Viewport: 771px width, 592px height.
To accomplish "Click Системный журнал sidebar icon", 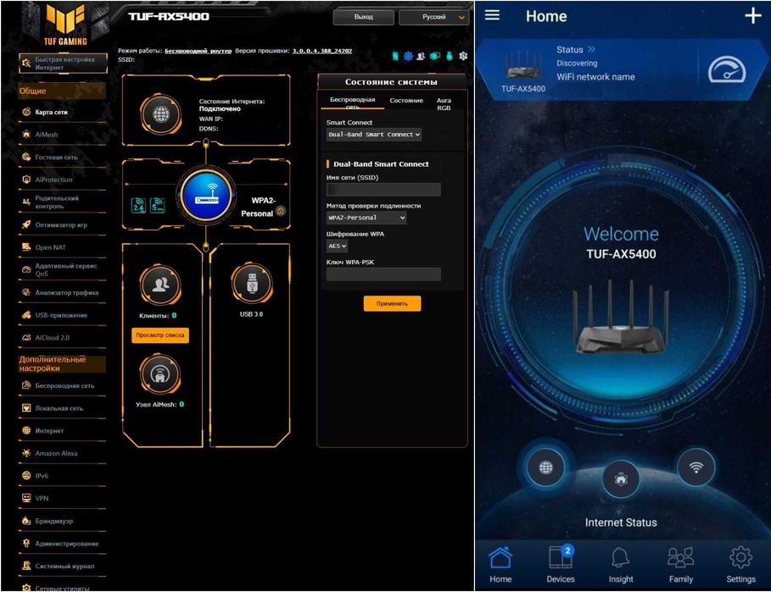I will point(26,566).
